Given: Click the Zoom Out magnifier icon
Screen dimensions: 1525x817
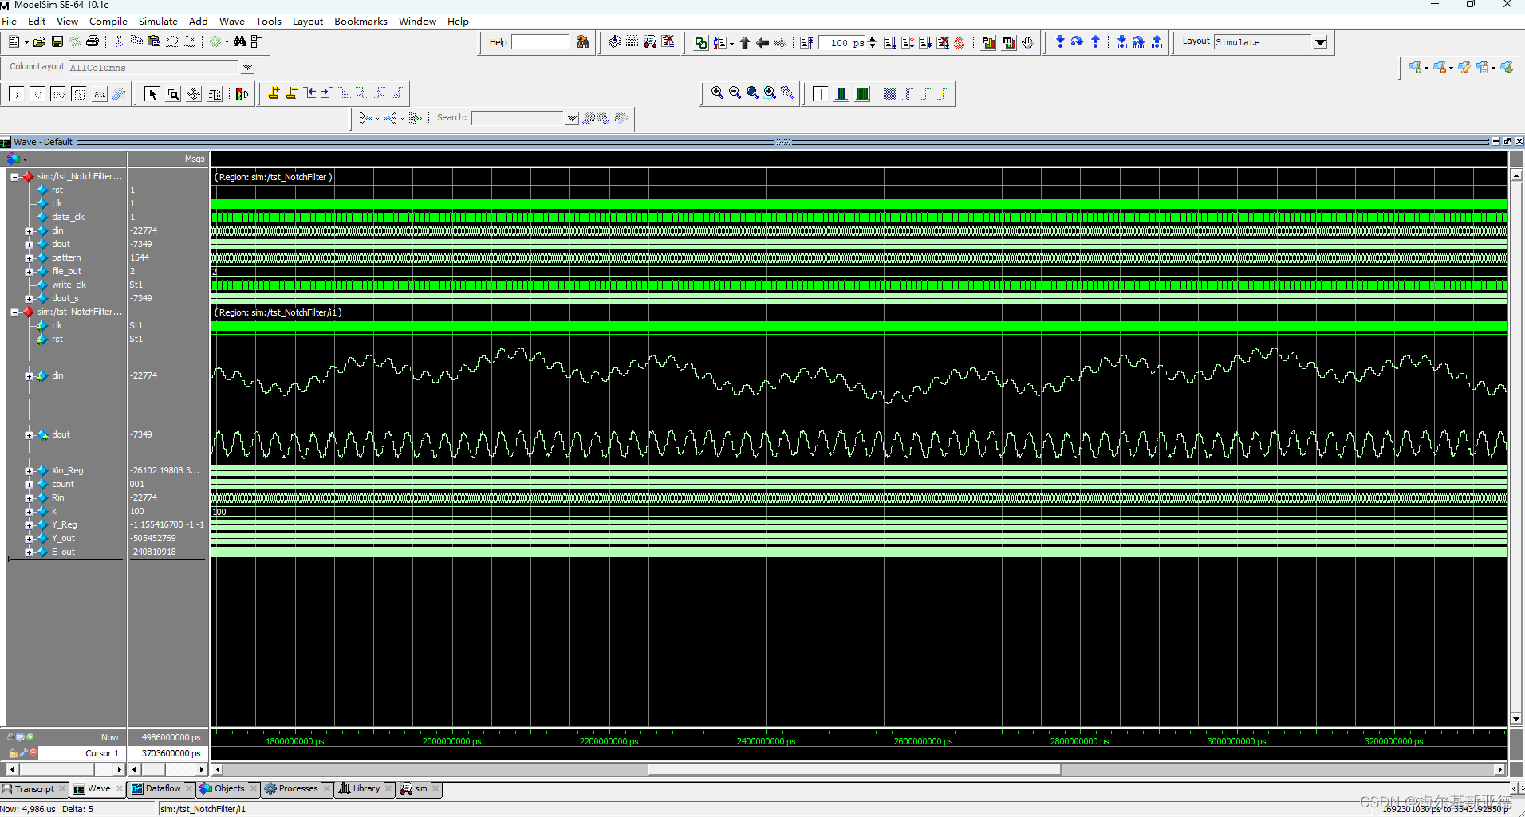Looking at the screenshot, I should 735,93.
